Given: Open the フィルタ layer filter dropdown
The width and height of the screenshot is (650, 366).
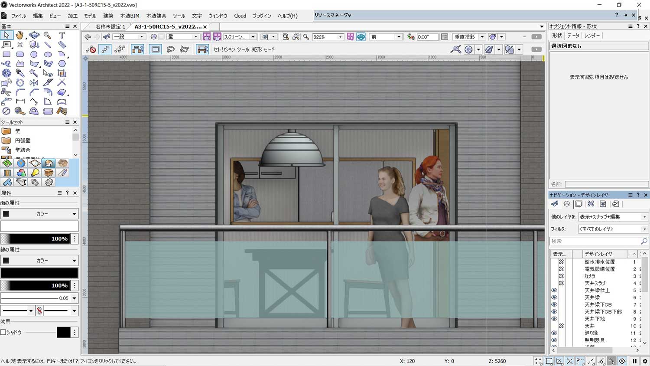Looking at the screenshot, I should click(x=644, y=229).
